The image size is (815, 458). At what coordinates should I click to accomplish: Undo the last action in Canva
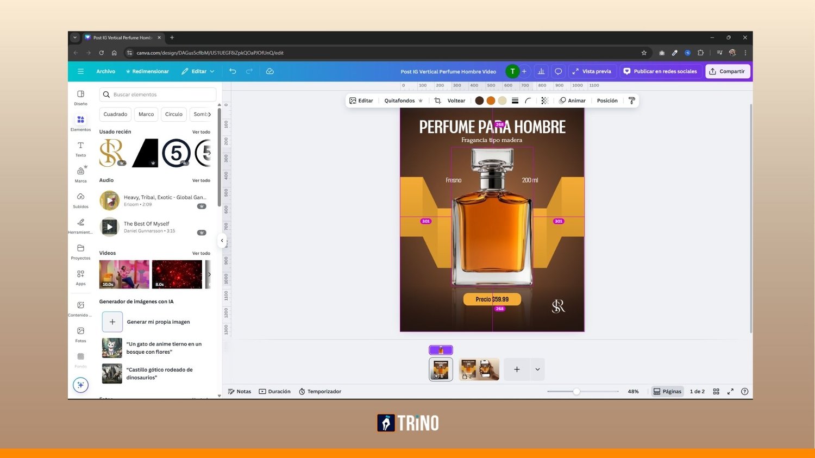tap(233, 71)
